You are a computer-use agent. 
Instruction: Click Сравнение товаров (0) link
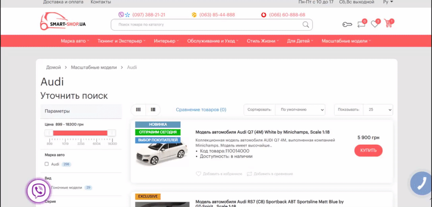click(x=201, y=110)
